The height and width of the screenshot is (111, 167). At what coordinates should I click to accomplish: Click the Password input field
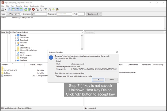[x=64, y=14]
